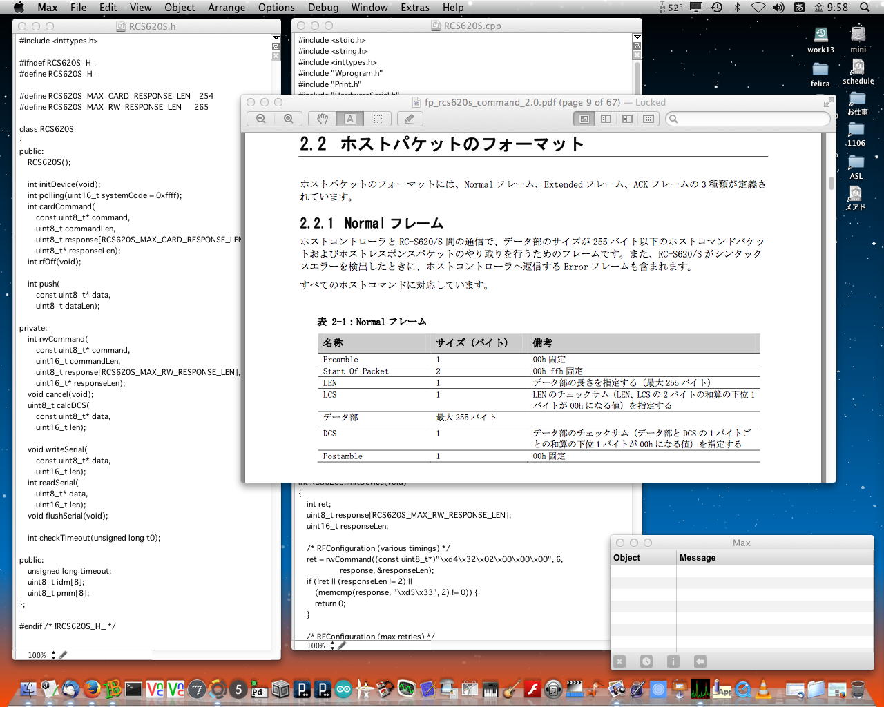Viewport: 884px width, 707px height.
Task: Open zoom percentage stepper in RCS620S.h window
Action: click(53, 655)
